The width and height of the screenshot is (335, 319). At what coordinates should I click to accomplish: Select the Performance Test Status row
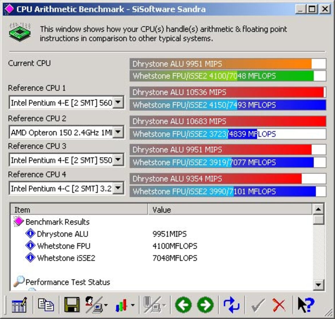161,282
